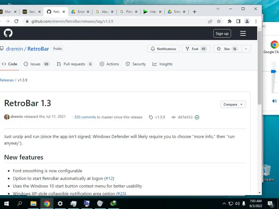The width and height of the screenshot is (279, 209).
Task: Open issue #12 link
Action: 109,178
